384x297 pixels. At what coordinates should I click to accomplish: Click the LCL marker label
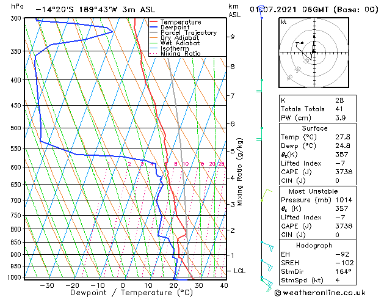[x=239, y=271]
